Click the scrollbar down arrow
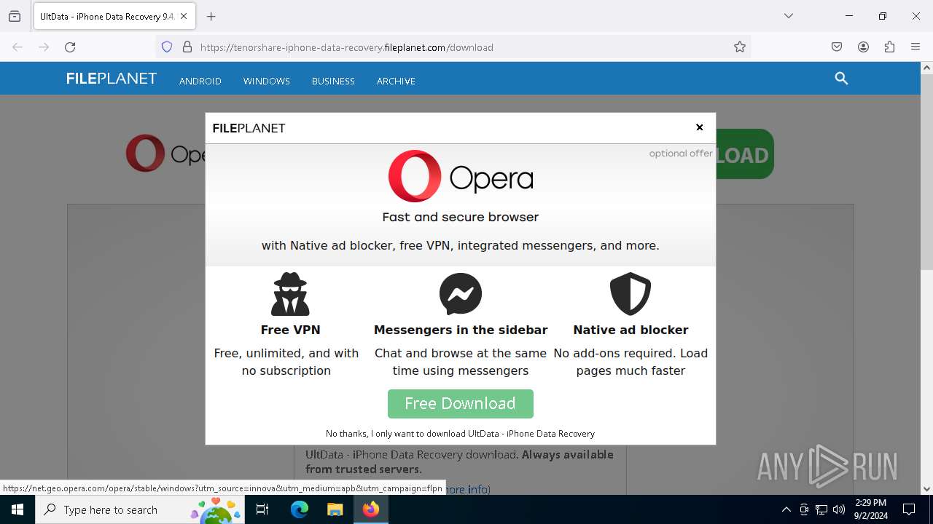 926,489
